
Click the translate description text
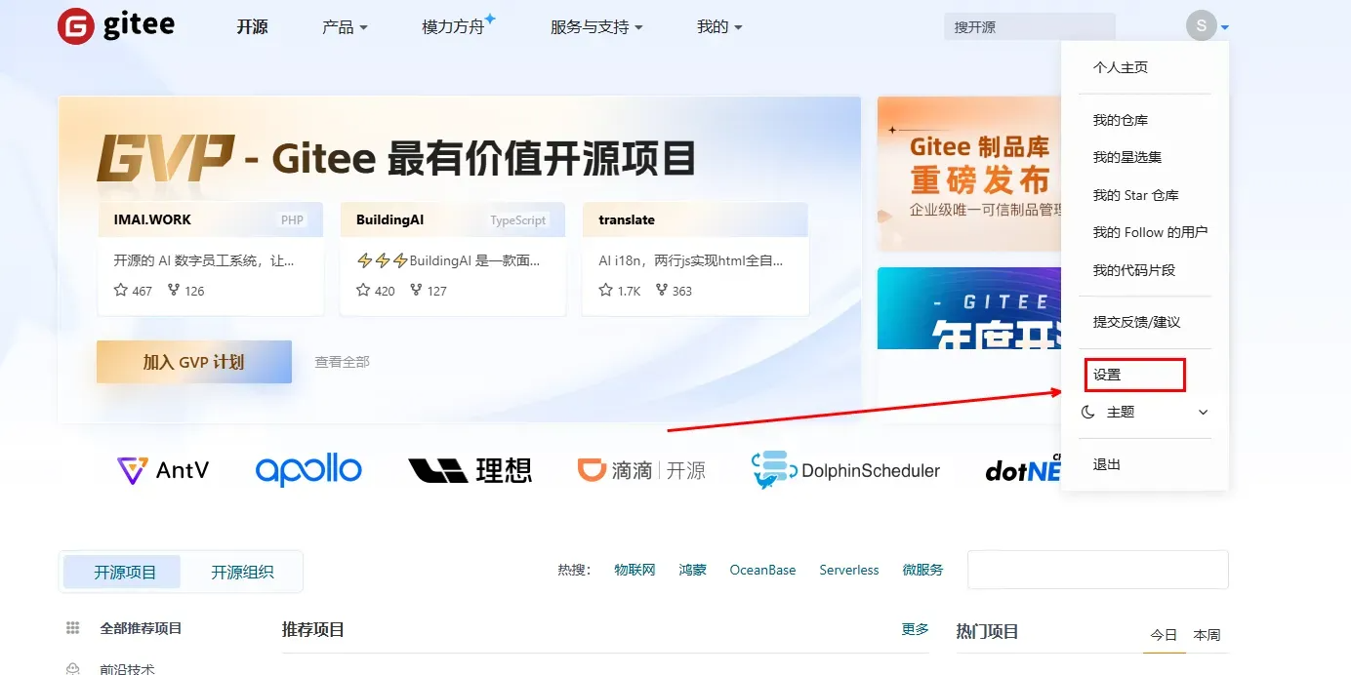pos(690,260)
